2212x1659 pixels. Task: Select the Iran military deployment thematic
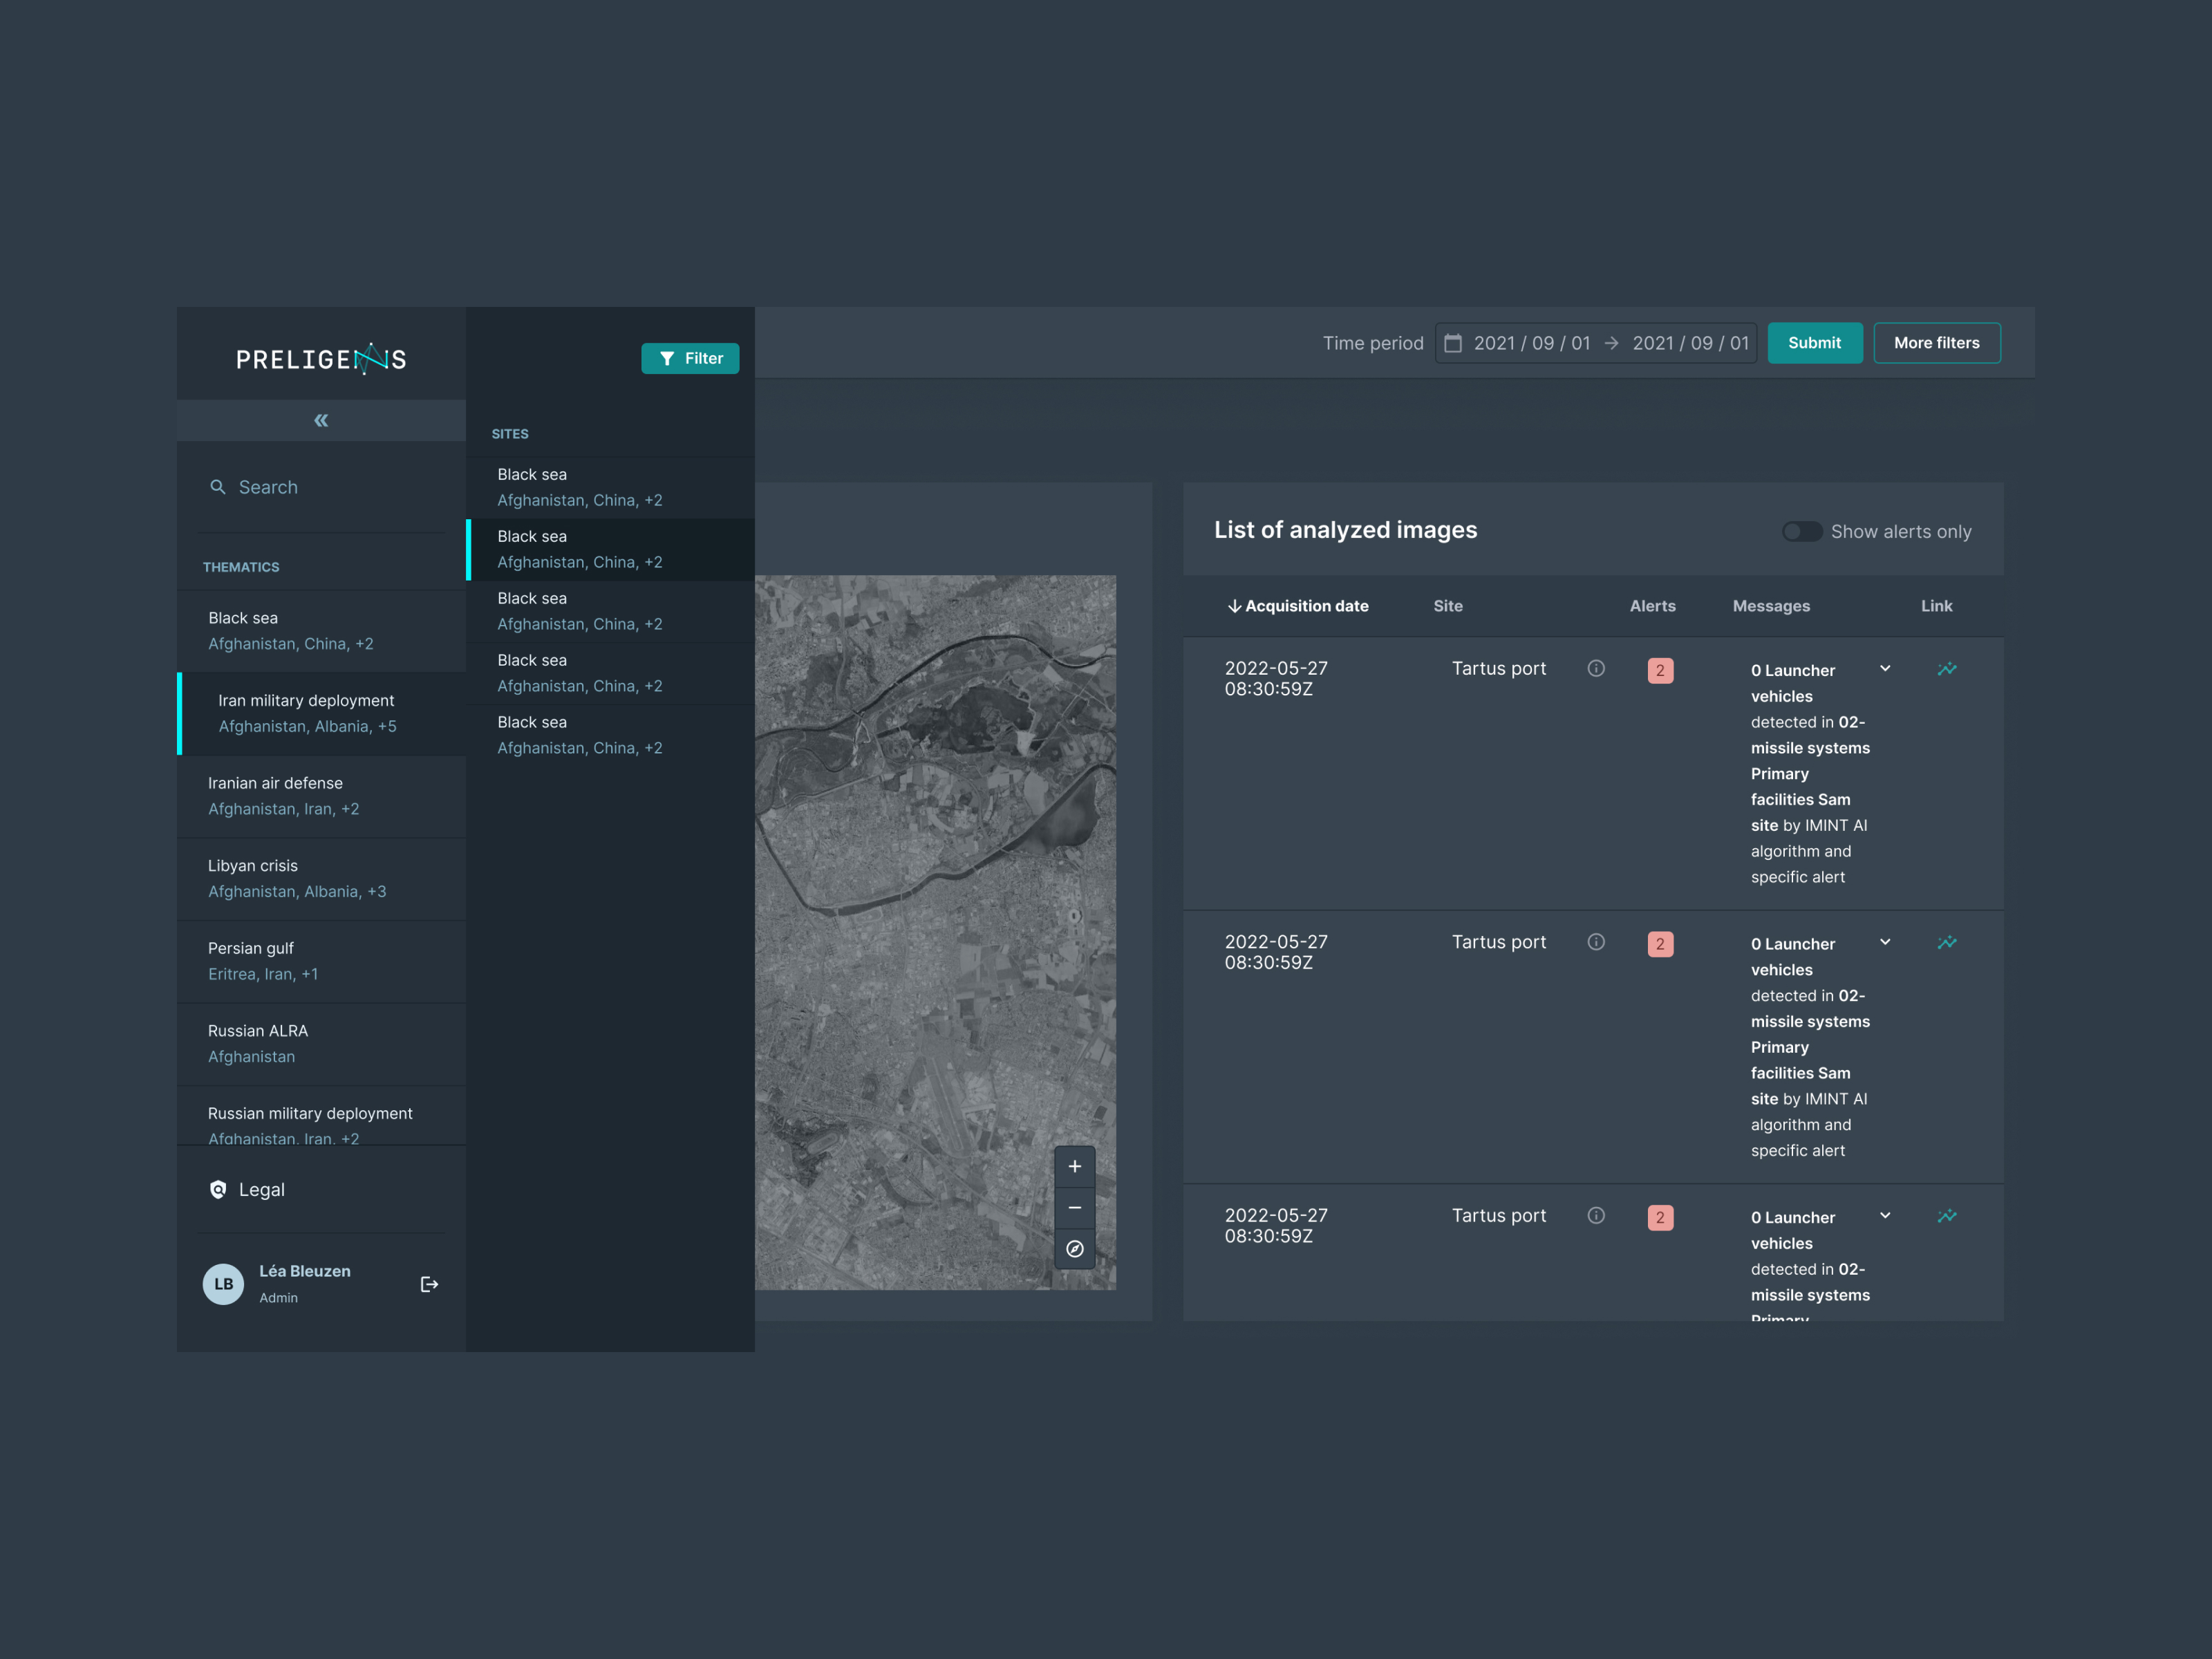coord(306,712)
